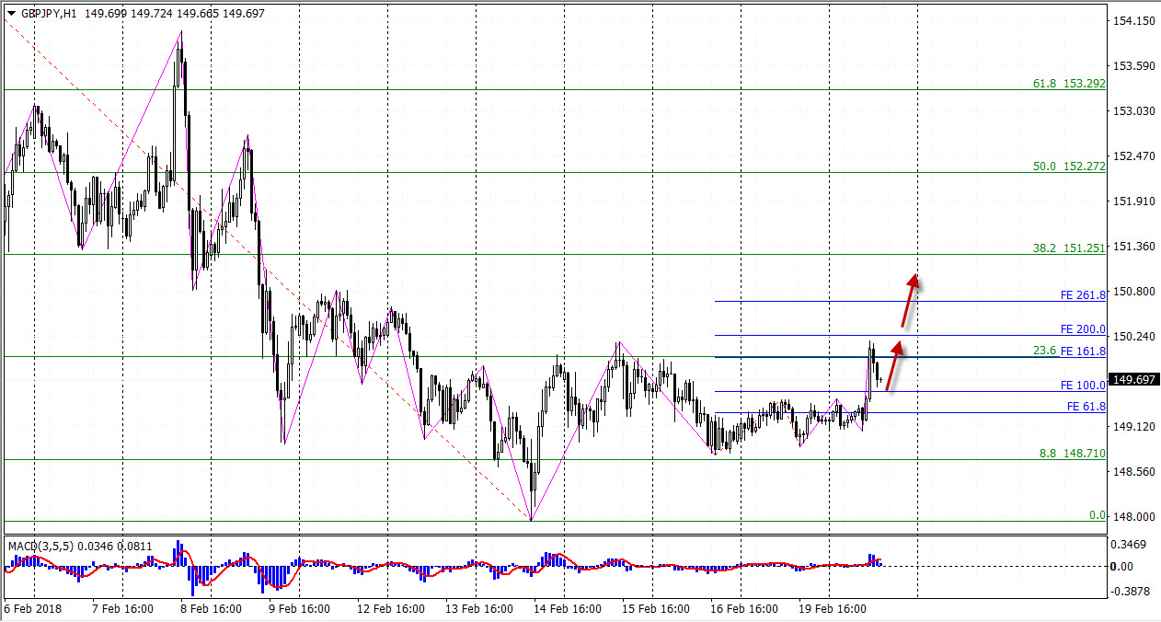1161x622 pixels.
Task: Click the FE 100.0 expansion level label
Action: tap(1082, 386)
